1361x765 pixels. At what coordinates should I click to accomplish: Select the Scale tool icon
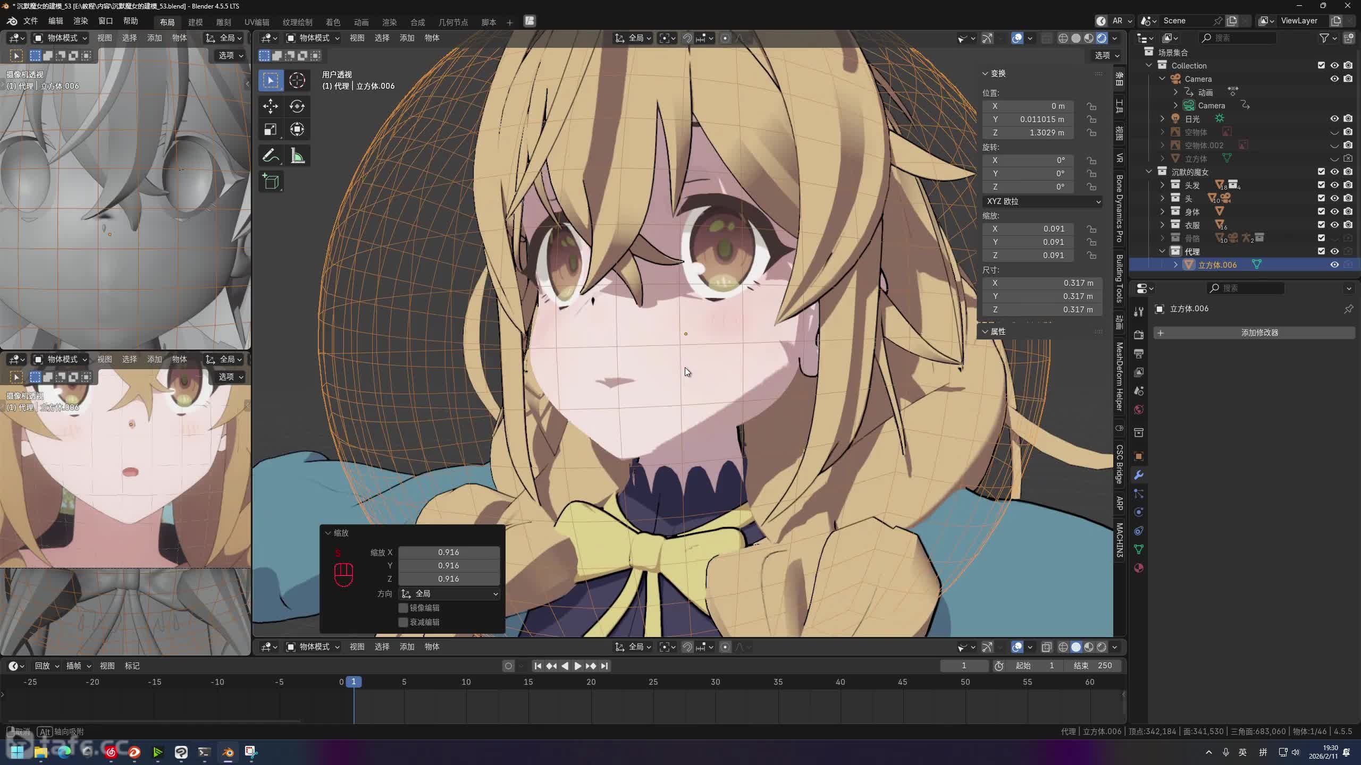(x=270, y=130)
